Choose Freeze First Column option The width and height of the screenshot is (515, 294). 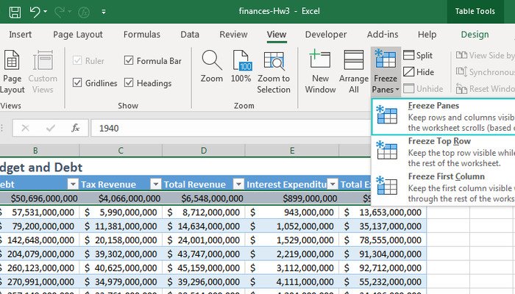(443, 187)
